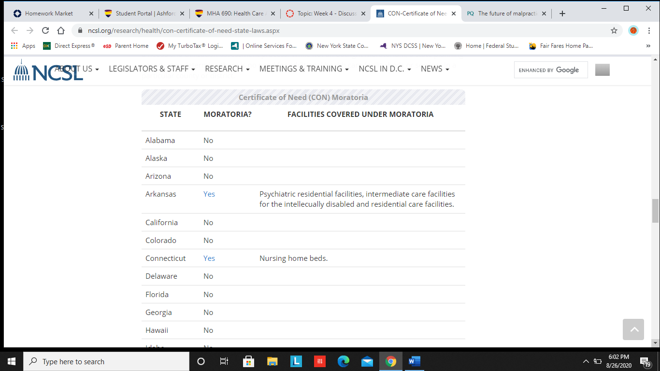Open the Home Federal Student bookmark

point(487,46)
